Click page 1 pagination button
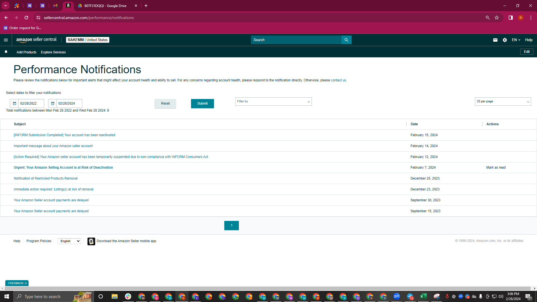 (x=232, y=225)
